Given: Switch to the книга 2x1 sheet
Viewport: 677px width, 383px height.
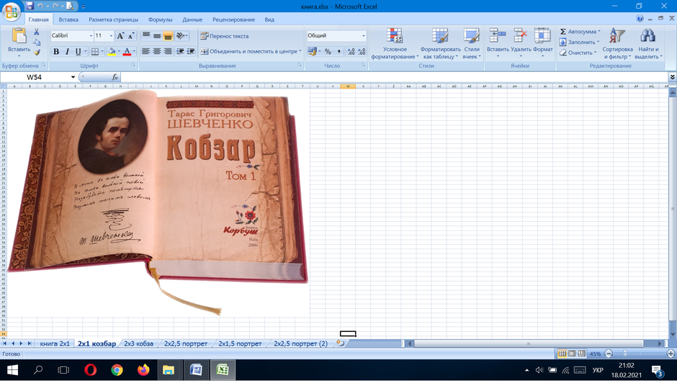Looking at the screenshot, I should (55, 343).
